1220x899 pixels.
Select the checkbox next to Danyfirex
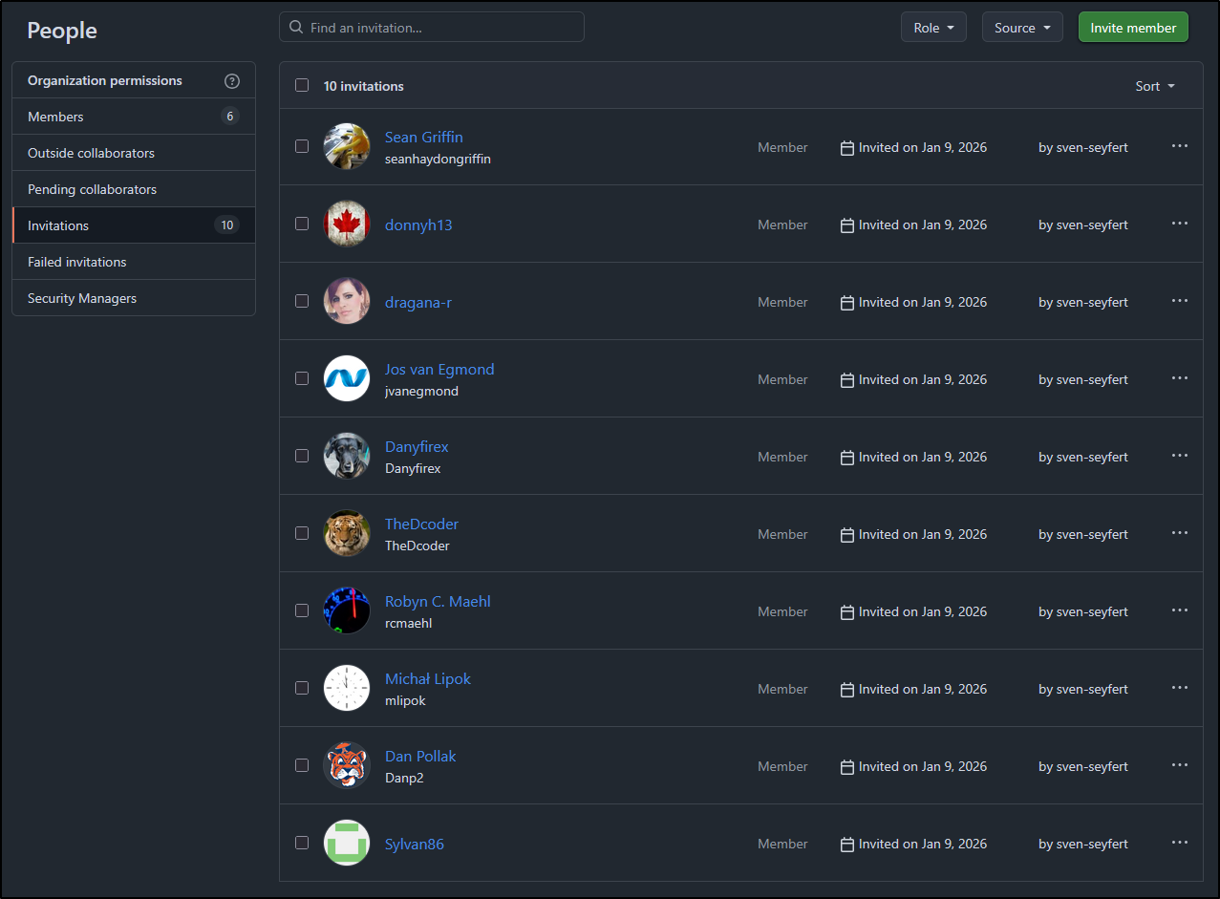301,456
